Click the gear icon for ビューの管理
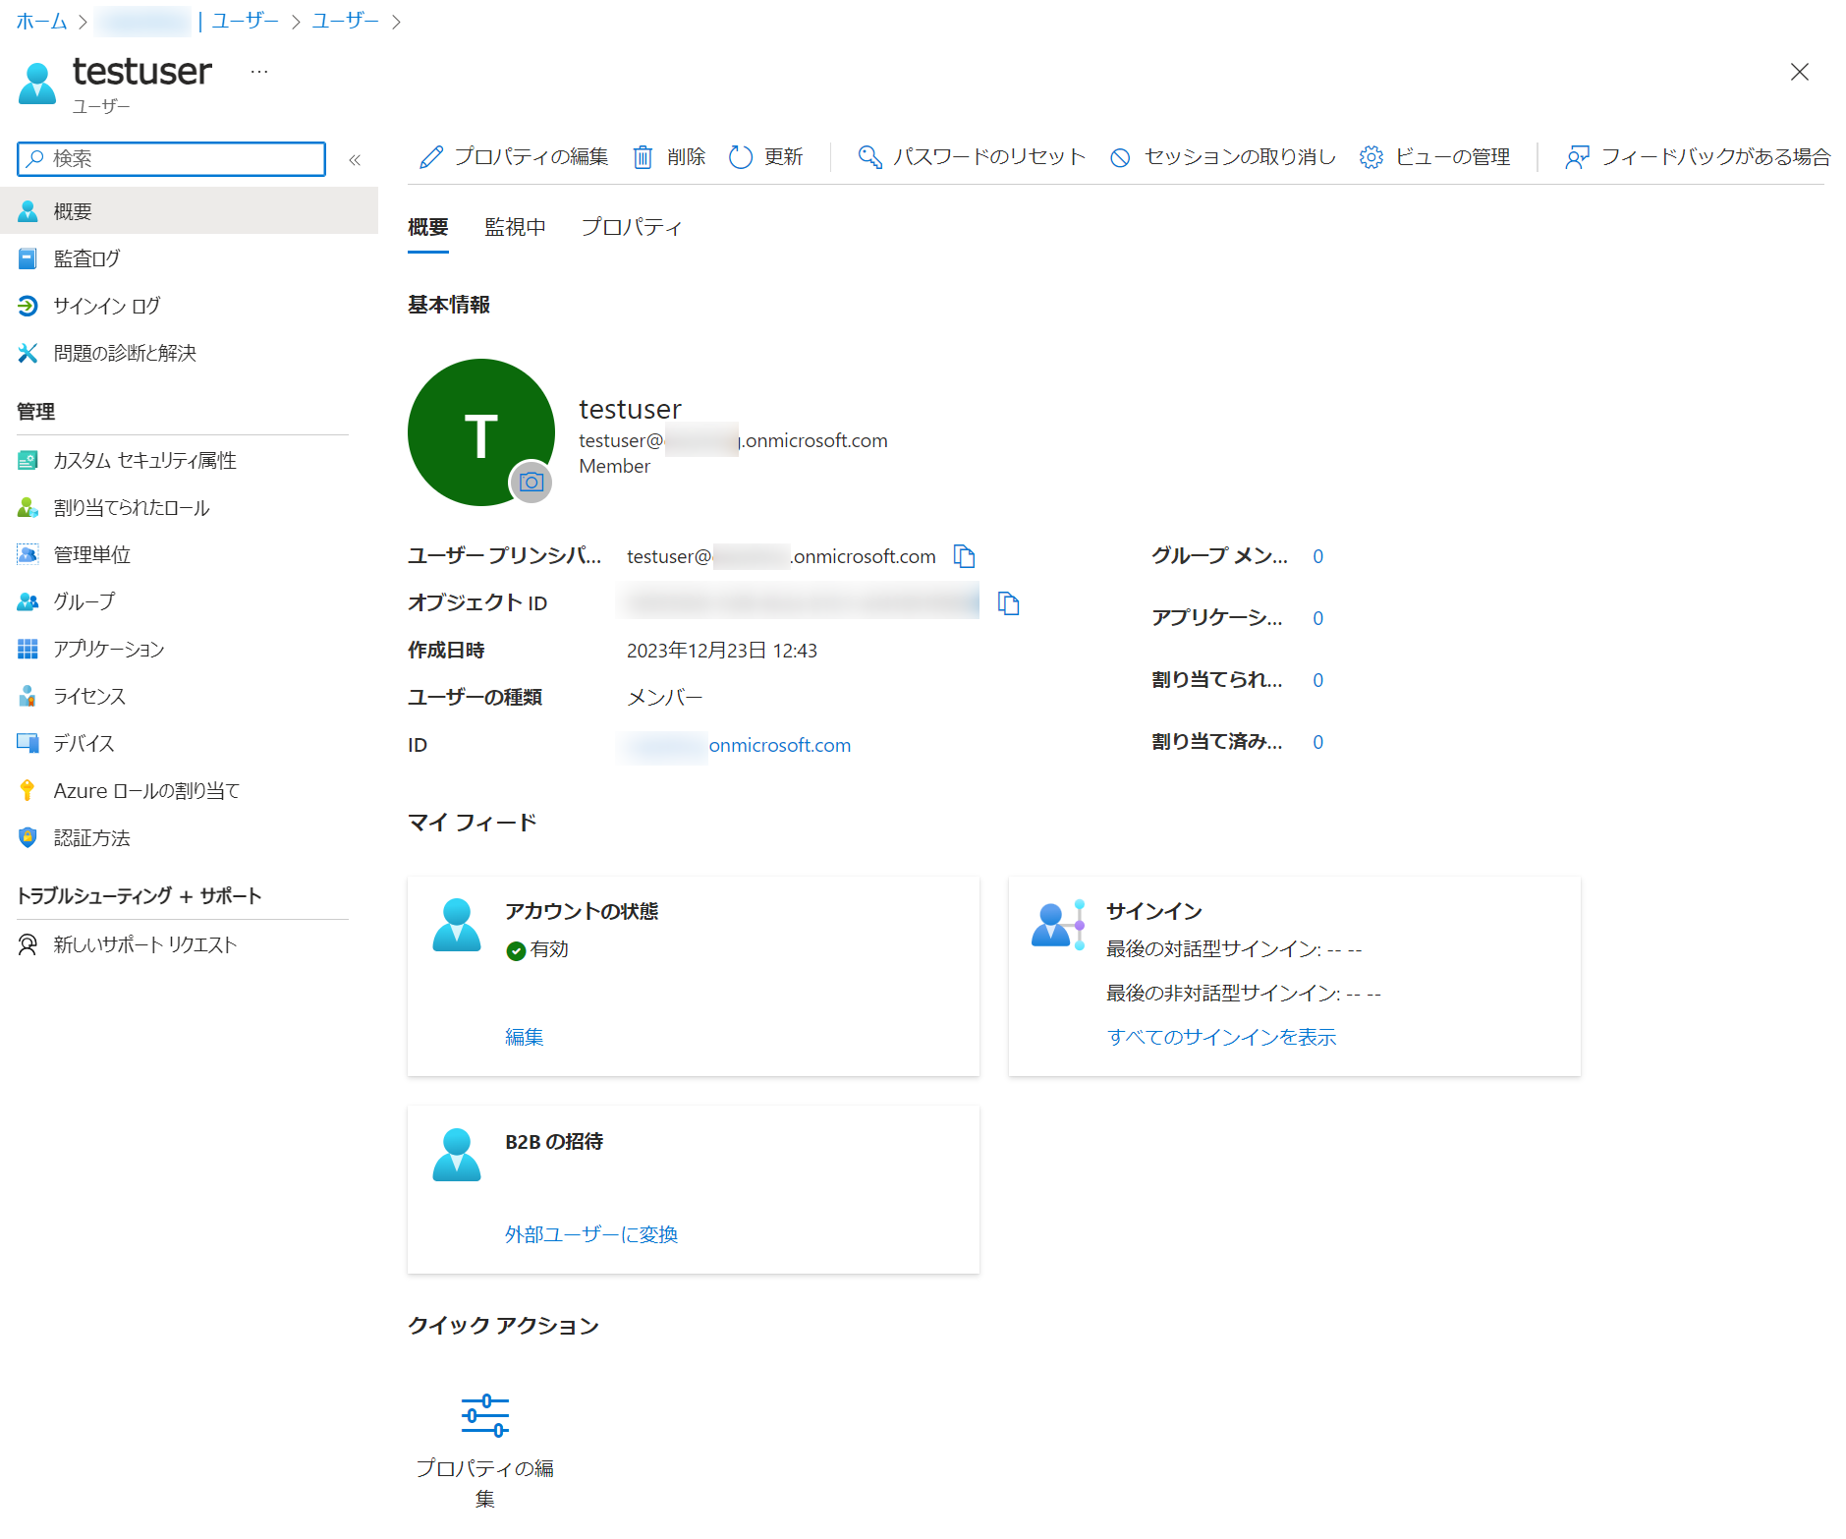This screenshot has width=1846, height=1539. click(1371, 157)
